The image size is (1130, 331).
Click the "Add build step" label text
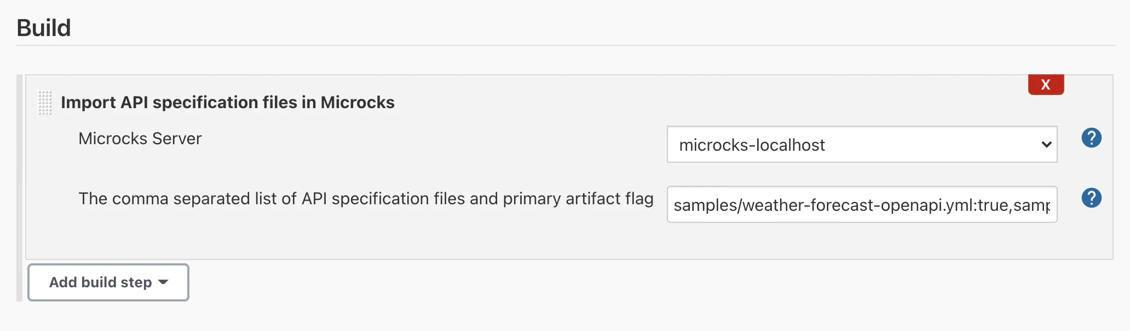point(100,282)
